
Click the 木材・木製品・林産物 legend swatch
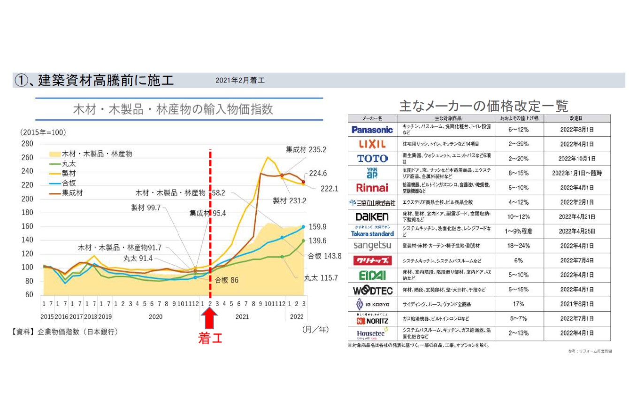tap(54, 154)
